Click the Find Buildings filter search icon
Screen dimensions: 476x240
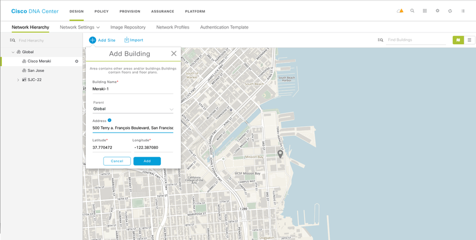pos(381,40)
